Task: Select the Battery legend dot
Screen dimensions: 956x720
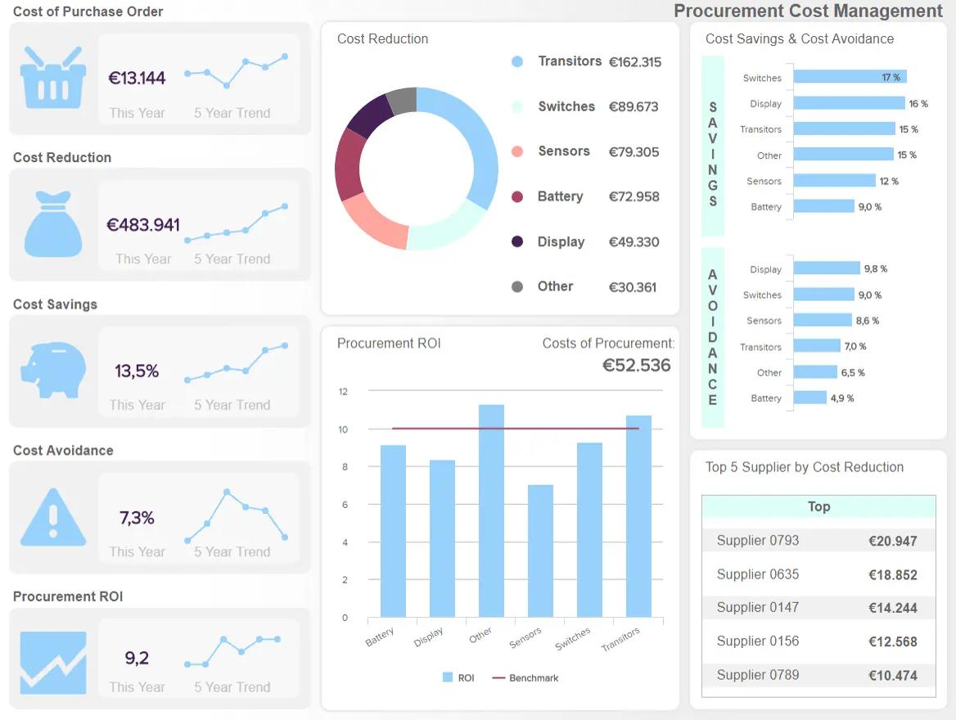Action: [x=517, y=196]
